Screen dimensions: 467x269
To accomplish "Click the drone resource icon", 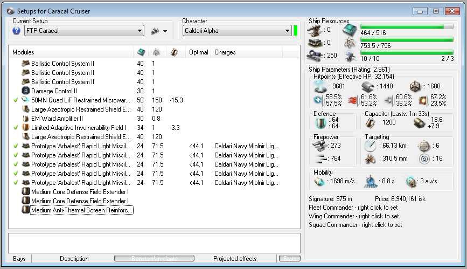I will [350, 56].
